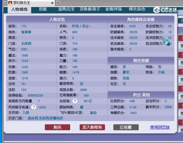Image resolution: width=183 pixels, height=143 pixels.
Task: Click the grey 已收藏 button
Action: 126,127
